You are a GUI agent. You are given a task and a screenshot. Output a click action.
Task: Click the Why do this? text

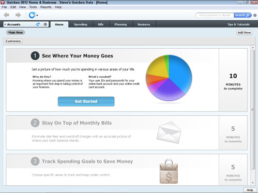pos(42,77)
